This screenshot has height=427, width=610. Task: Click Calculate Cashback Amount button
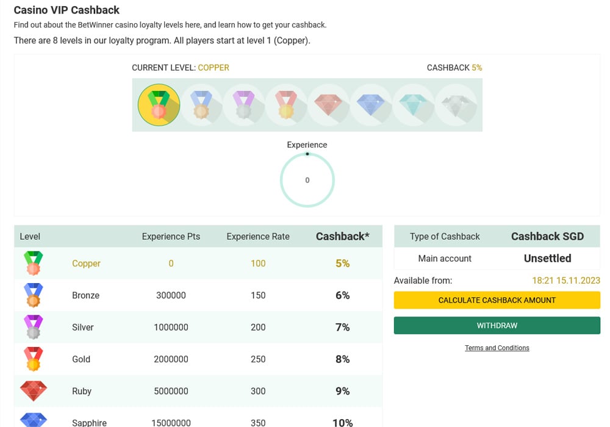(497, 300)
